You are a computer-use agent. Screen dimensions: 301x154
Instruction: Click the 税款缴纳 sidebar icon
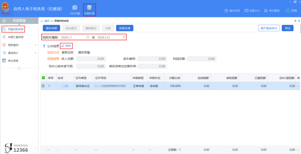4,45
